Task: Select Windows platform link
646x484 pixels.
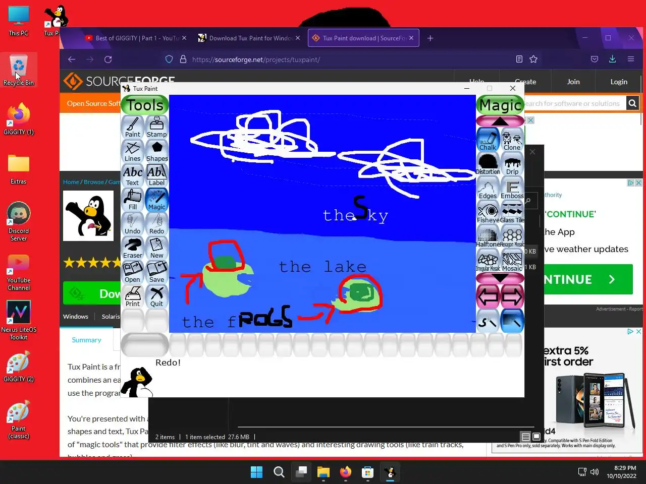Action: click(x=76, y=317)
